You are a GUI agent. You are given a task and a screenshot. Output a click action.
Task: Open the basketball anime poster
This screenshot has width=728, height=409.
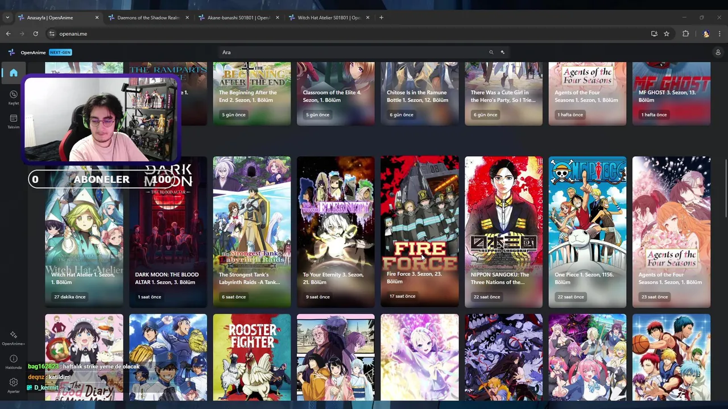click(671, 357)
